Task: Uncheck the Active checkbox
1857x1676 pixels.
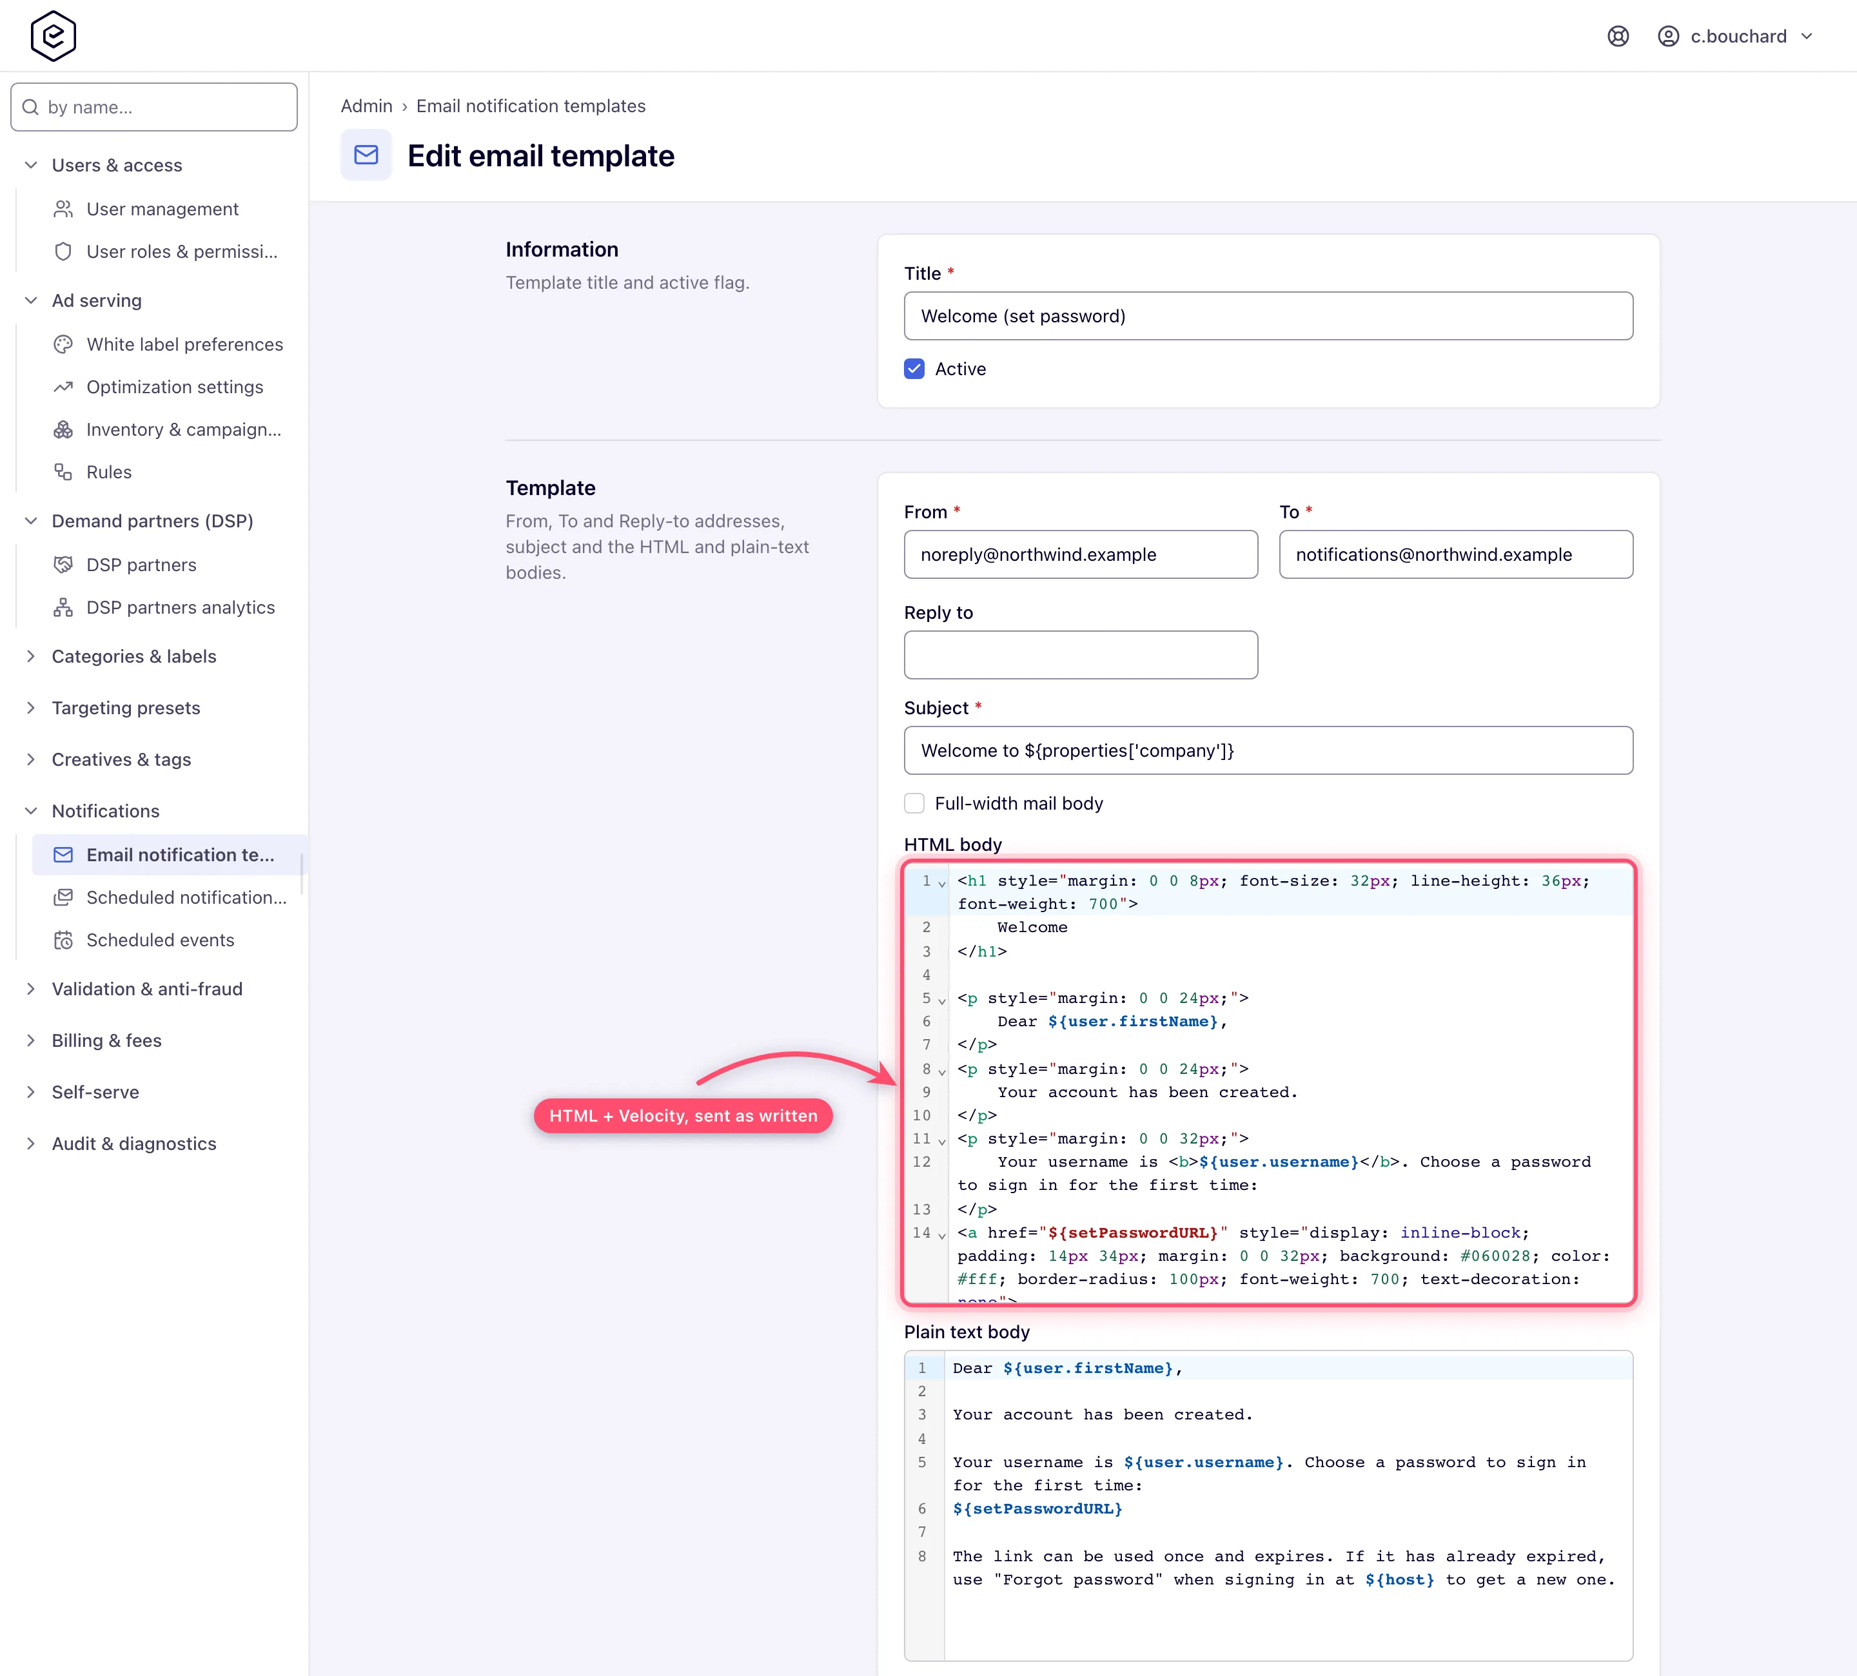Action: 914,368
